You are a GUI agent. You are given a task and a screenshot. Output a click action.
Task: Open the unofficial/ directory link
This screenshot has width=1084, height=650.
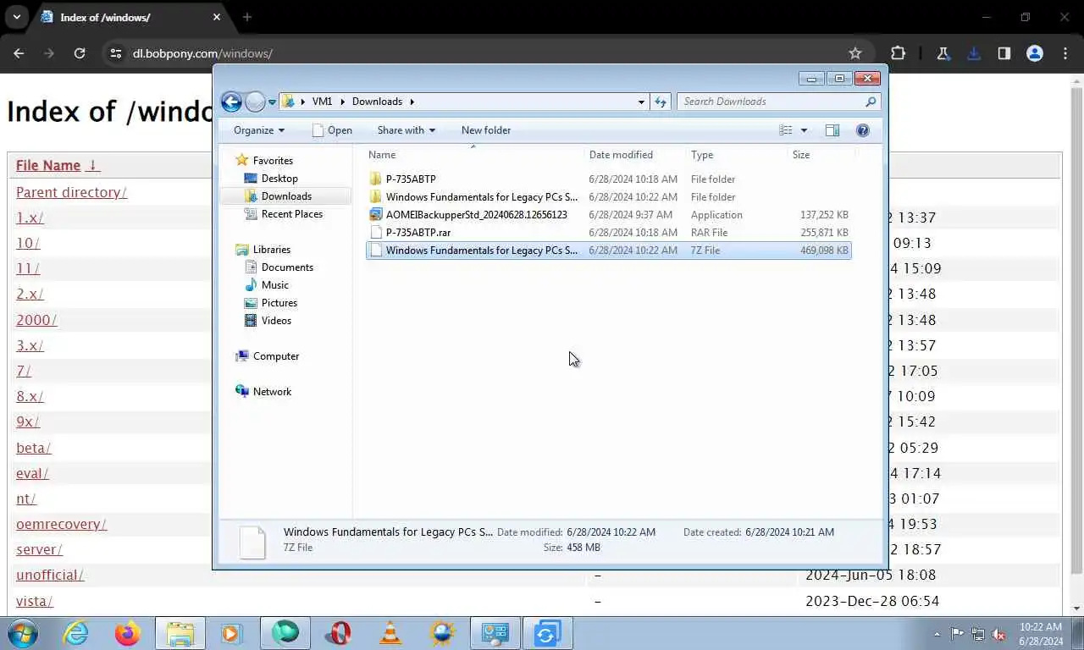point(50,576)
